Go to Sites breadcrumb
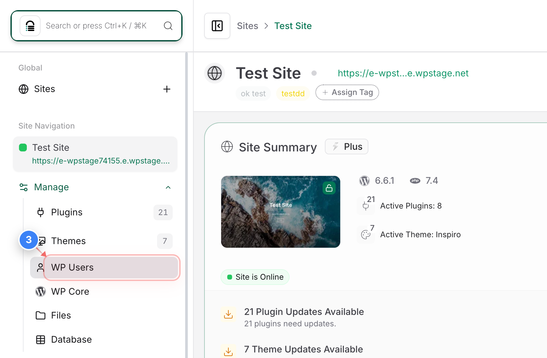 [x=247, y=26]
